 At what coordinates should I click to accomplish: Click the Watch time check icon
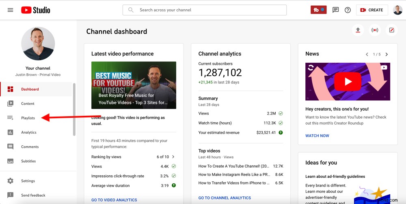(x=281, y=123)
